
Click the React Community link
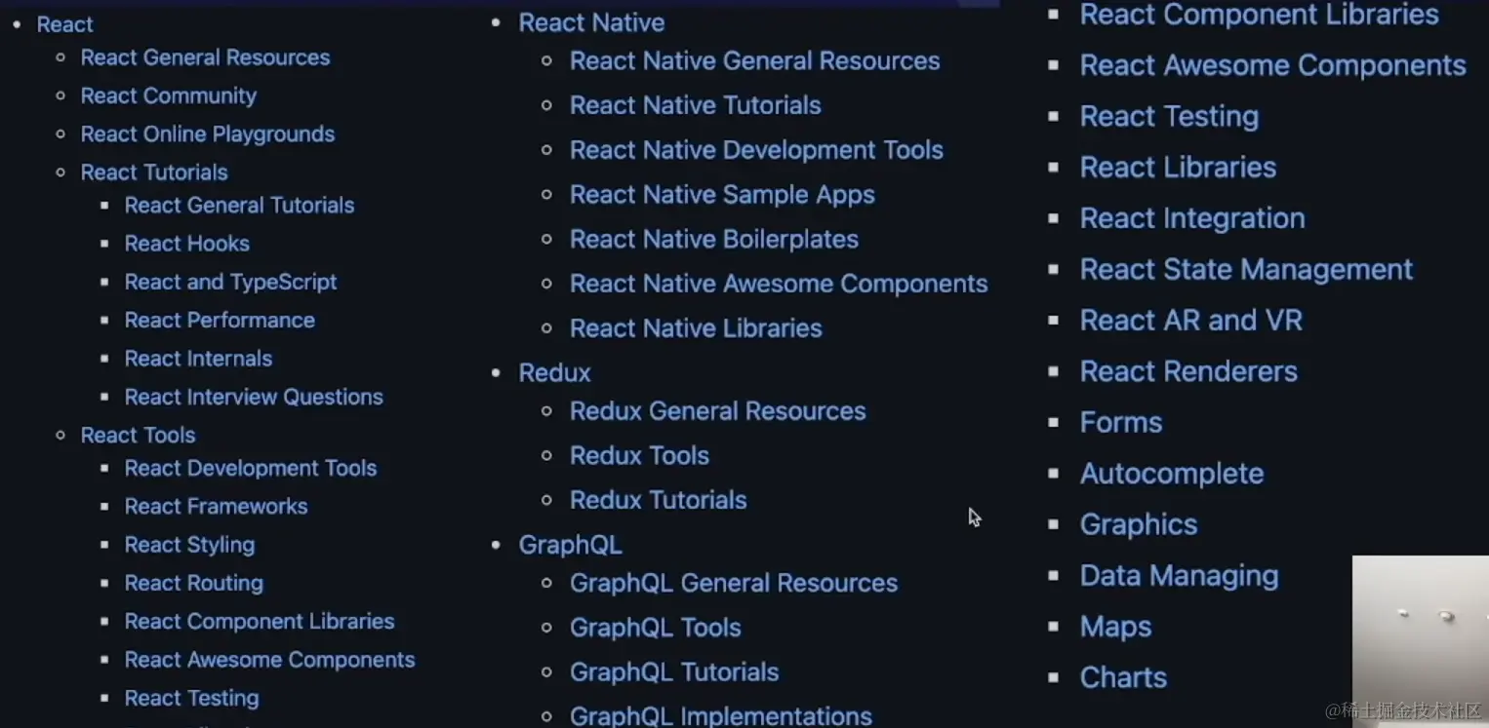pos(168,96)
